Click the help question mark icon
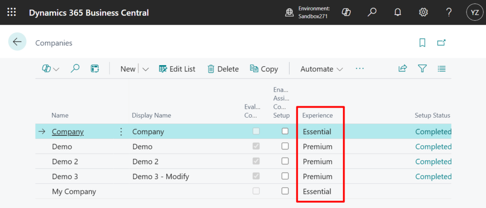Screen dimensions: 486x208 449,13
